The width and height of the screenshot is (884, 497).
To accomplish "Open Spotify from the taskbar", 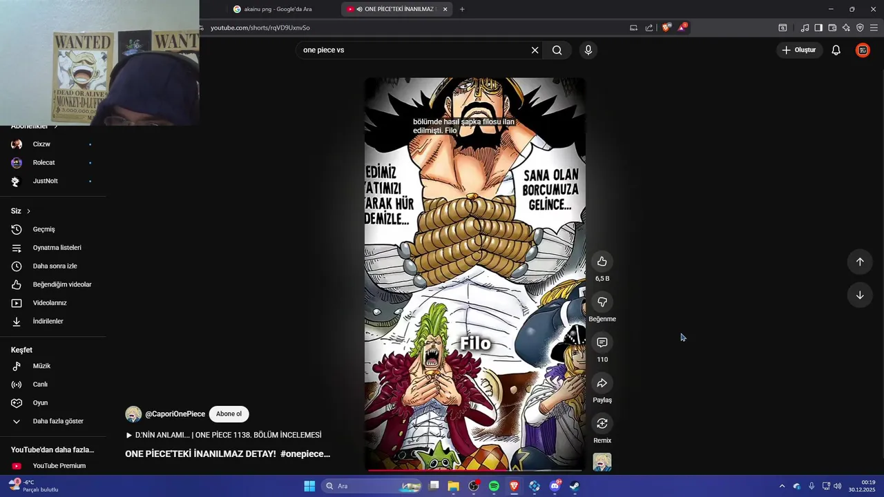I will 494,486.
